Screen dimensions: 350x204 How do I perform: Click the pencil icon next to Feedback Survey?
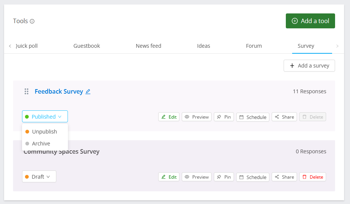(88, 91)
